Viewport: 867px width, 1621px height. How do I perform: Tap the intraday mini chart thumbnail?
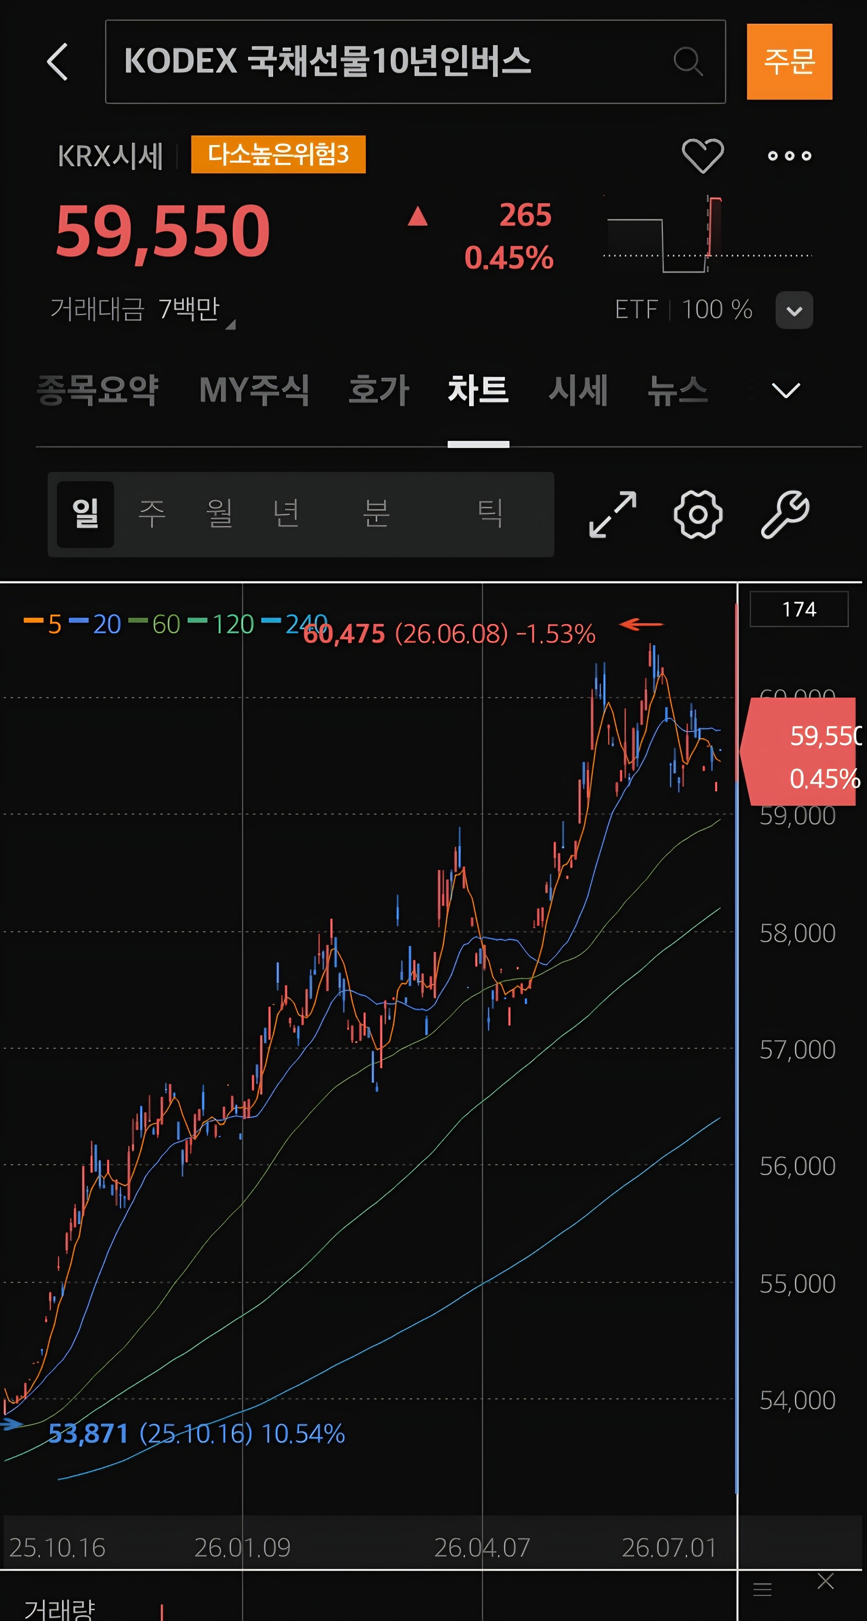707,234
